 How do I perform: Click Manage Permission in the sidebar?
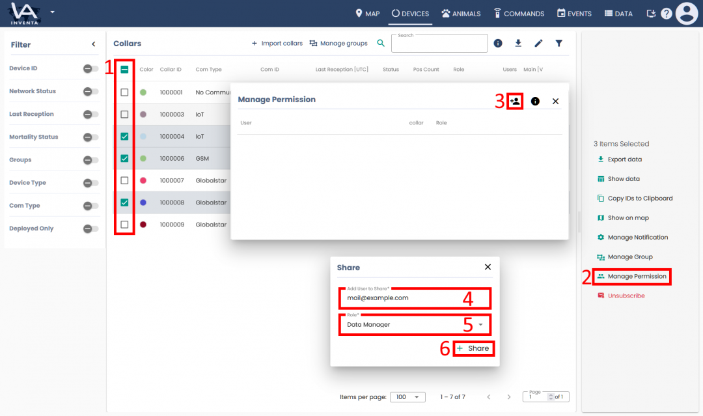pos(636,277)
